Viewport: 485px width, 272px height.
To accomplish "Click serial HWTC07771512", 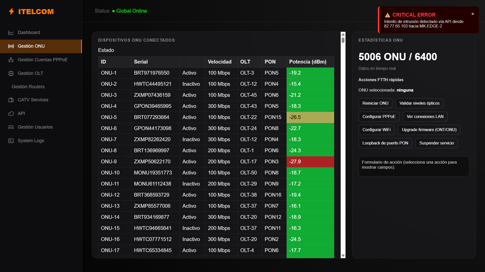I will point(153,239).
